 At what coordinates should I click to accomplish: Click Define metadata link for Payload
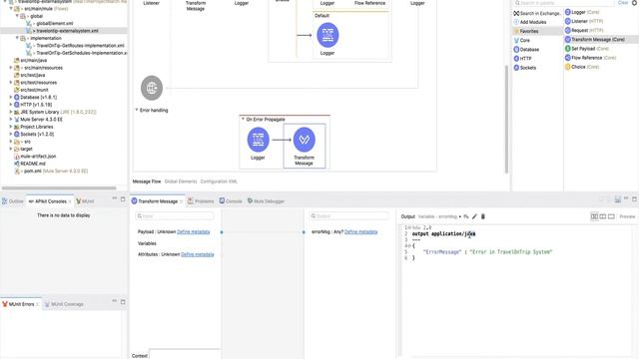coord(193,231)
